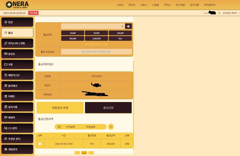Click the 출금신청 withdrawal request button

(108, 108)
